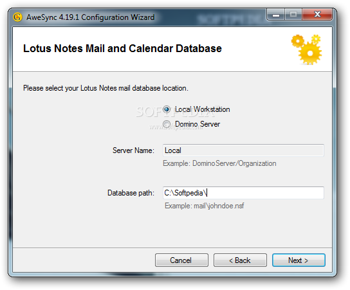Click the AweSync title bar app icon
Image resolution: width=350 pixels, height=290 pixels.
17,17
